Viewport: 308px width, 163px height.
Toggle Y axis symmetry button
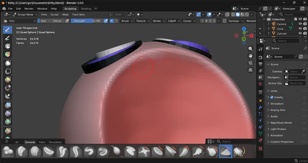pos(210,21)
